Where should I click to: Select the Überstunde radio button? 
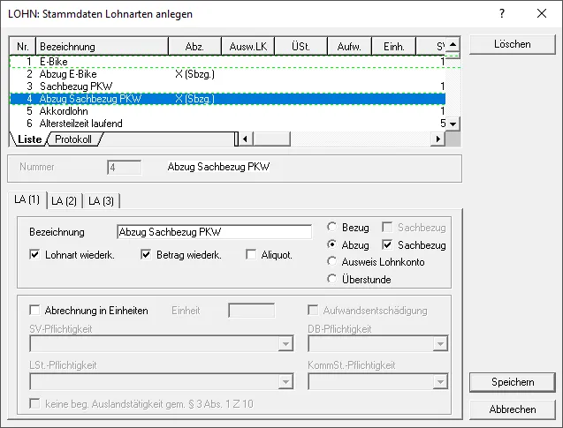331,279
